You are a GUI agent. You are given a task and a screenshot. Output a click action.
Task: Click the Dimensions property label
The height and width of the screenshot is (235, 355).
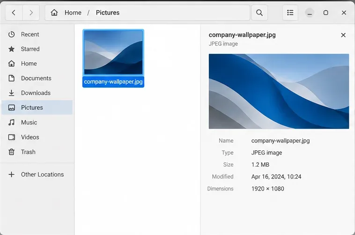tap(220, 189)
